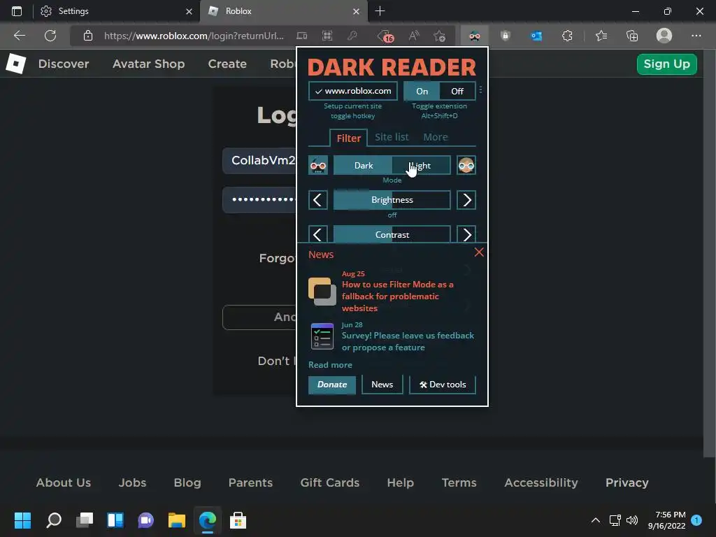The width and height of the screenshot is (716, 537).
Task: Open the Outlook extension icon
Action: click(x=536, y=36)
